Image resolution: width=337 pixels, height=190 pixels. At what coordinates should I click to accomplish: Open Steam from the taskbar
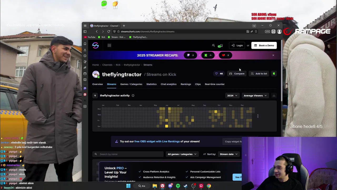(x=186, y=186)
